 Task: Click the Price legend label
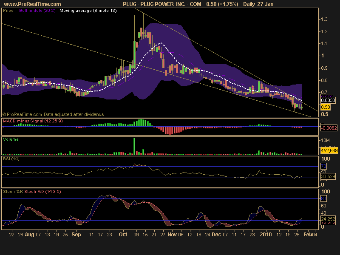tap(8, 11)
